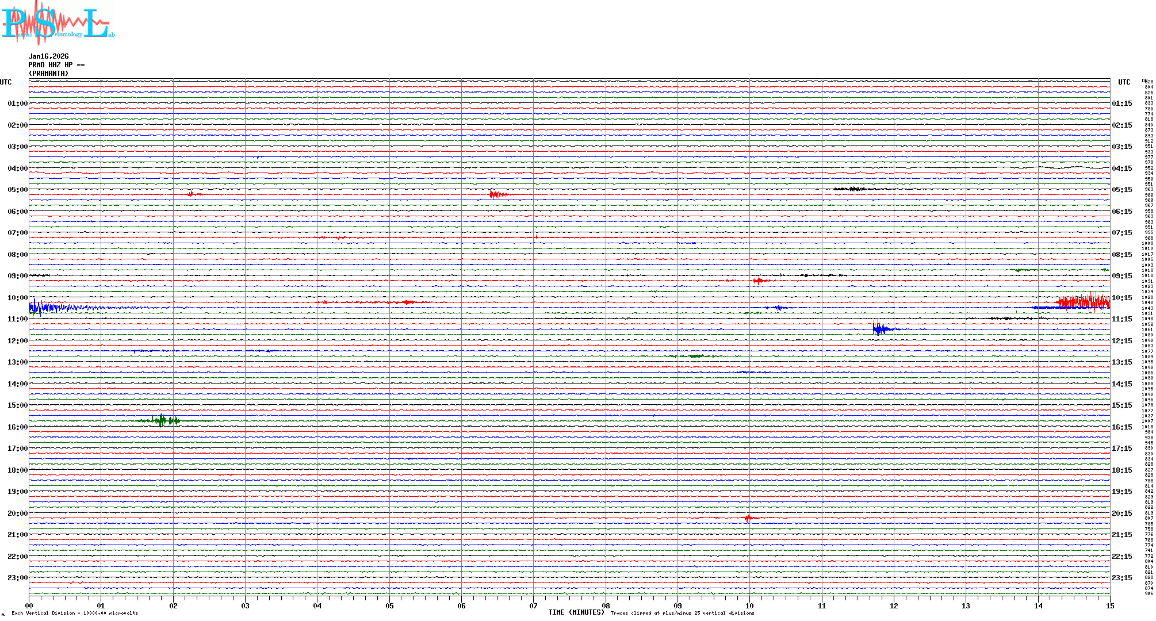The image size is (1156, 621).
Task: Click the 10:00 hour label on left
Action: 17,298
